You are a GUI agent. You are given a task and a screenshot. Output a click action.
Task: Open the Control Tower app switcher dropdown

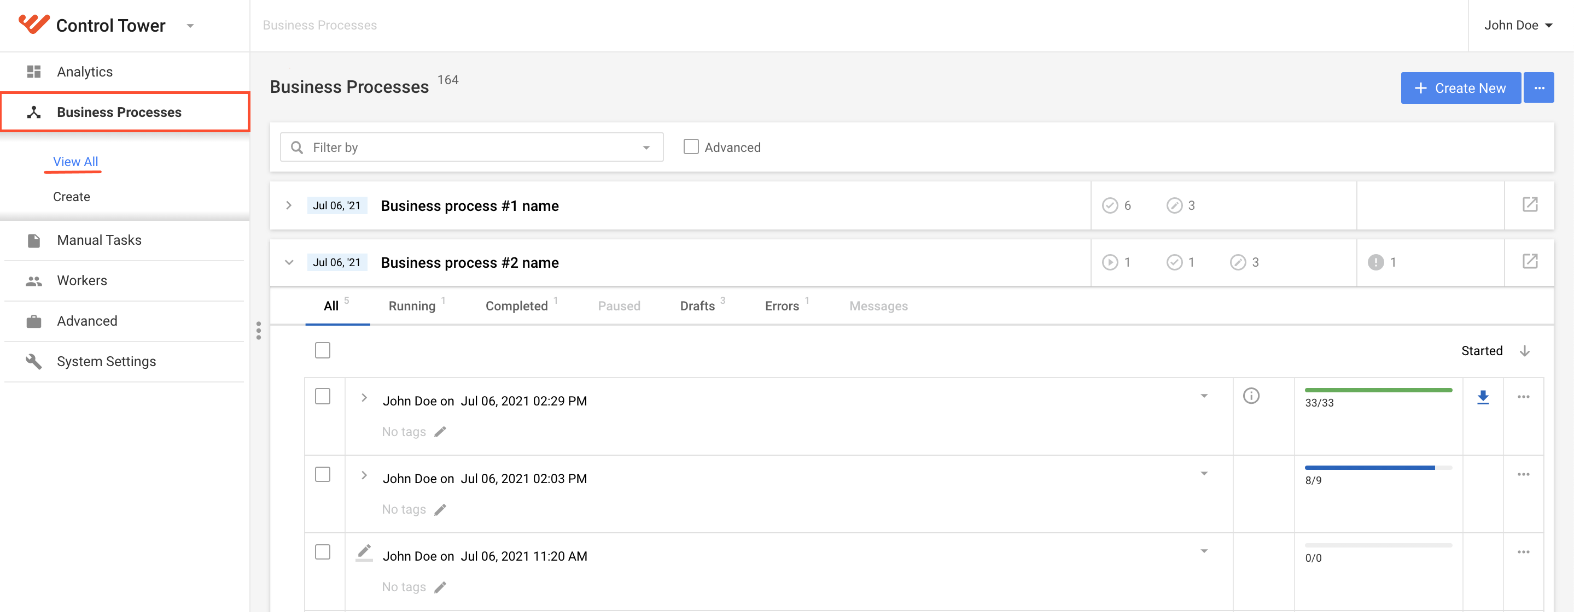(190, 26)
